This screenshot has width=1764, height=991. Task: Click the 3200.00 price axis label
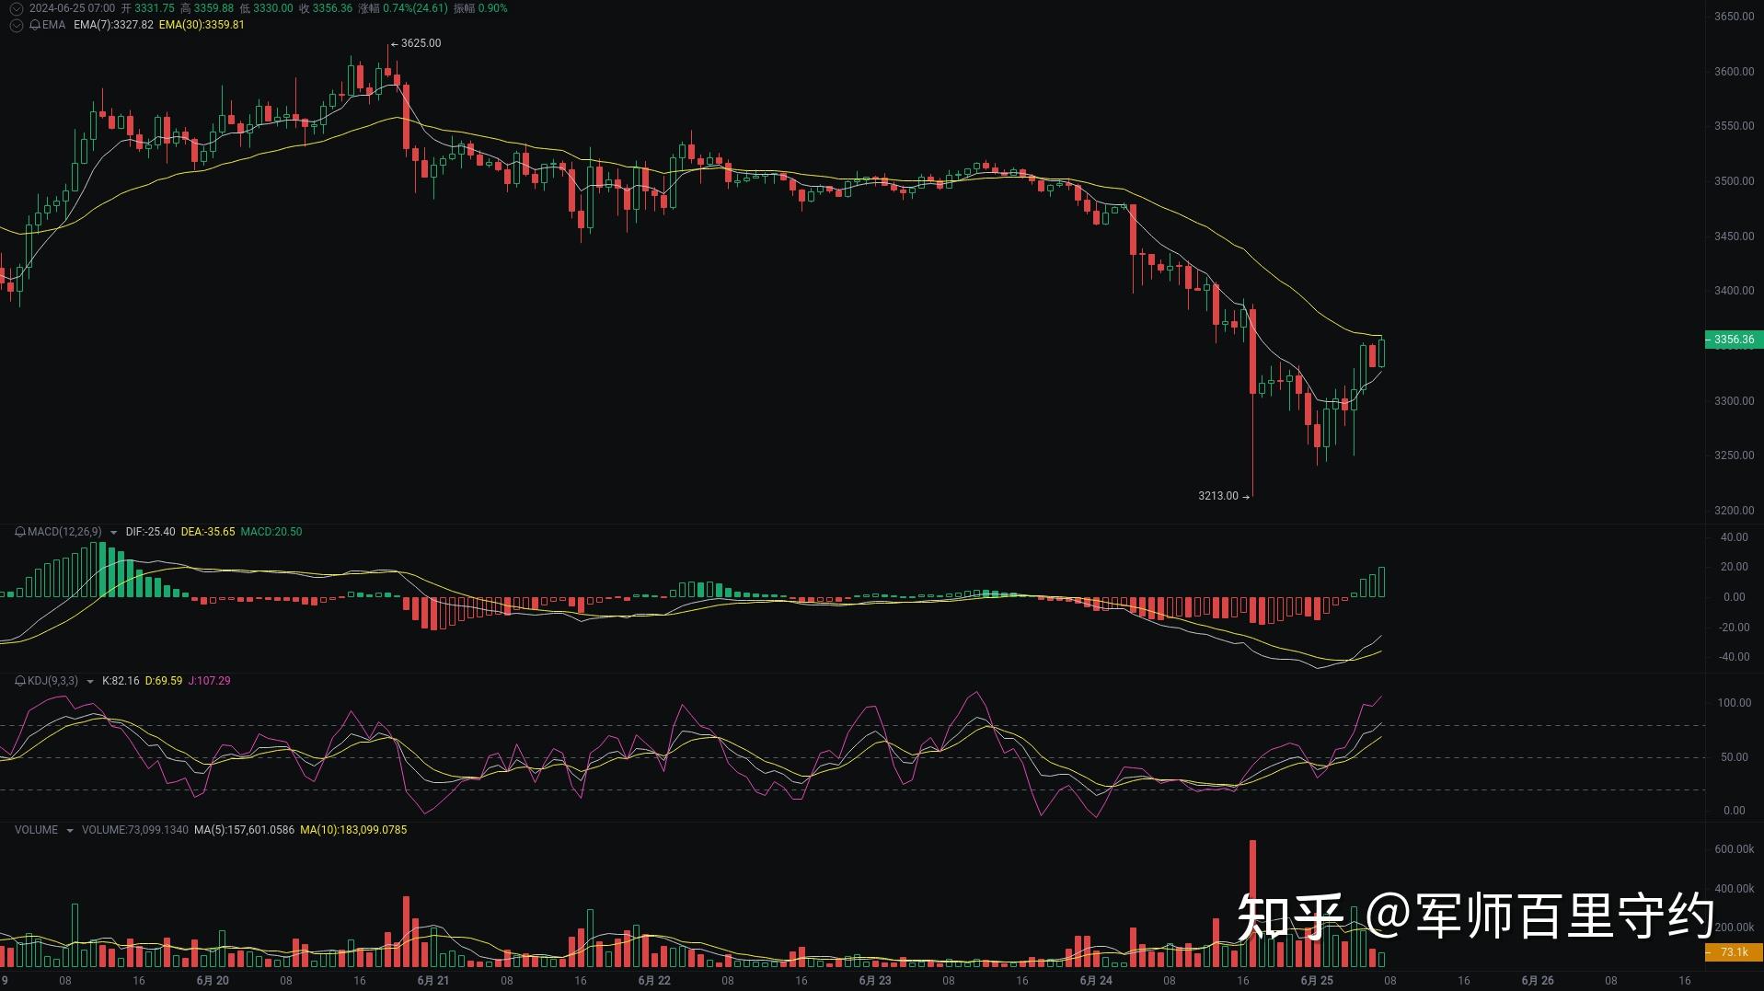click(x=1734, y=511)
